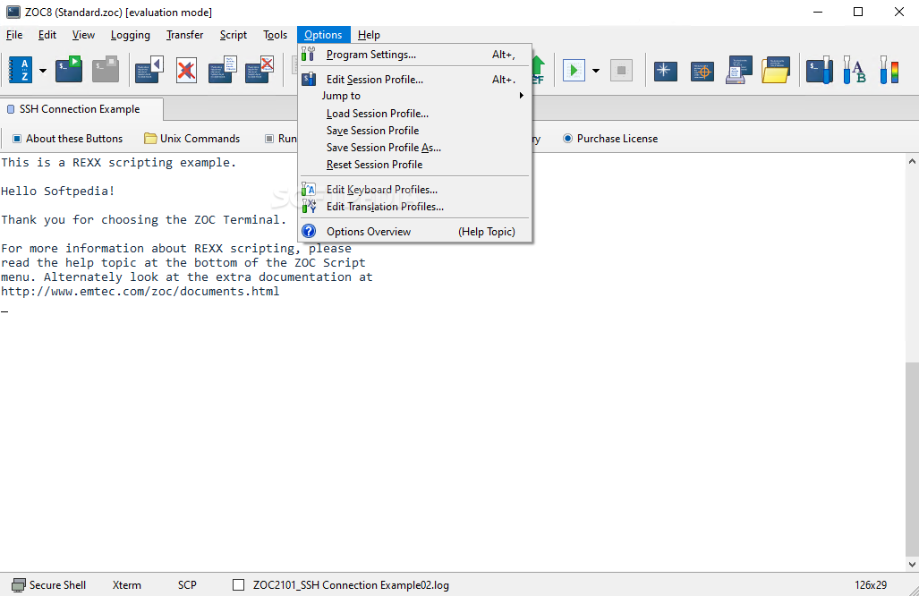The width and height of the screenshot is (919, 596).
Task: Select Save Session Profile menu entry
Action: pos(415,130)
